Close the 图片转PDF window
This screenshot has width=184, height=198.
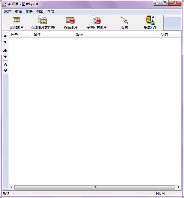(x=175, y=3)
